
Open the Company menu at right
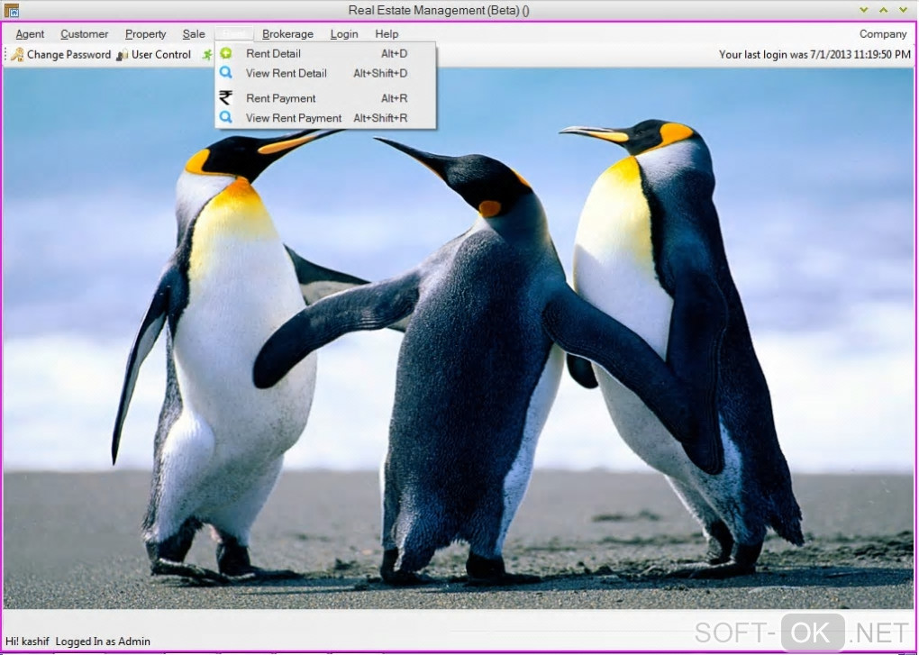(883, 34)
